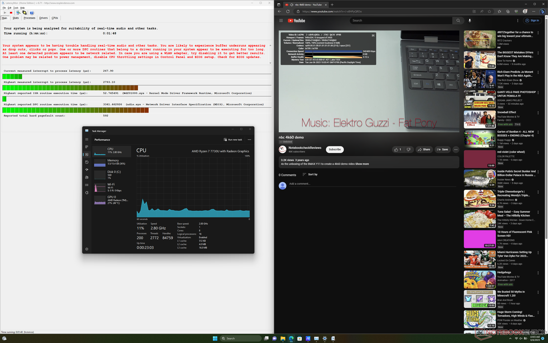Open Task Manager more options ellipsis
The height and width of the screenshot is (343, 548).
click(x=249, y=140)
